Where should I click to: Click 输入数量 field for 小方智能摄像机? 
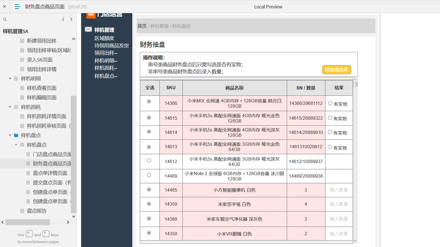[339, 190]
